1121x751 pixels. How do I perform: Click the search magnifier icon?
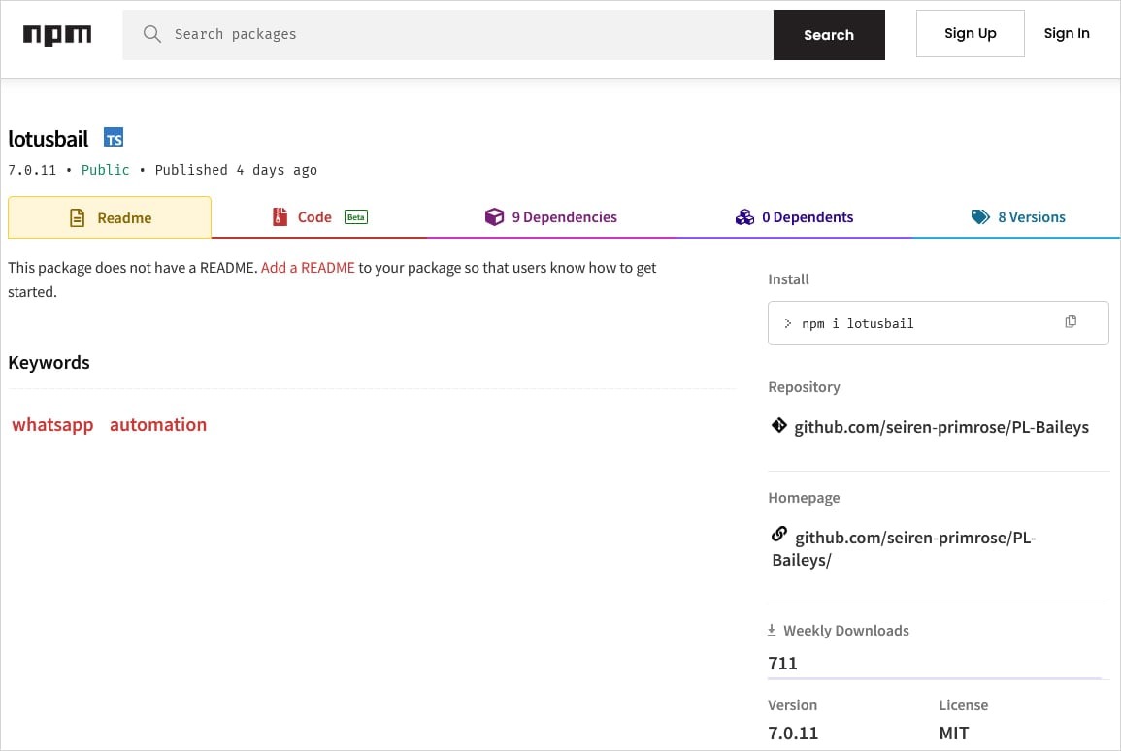pos(151,34)
